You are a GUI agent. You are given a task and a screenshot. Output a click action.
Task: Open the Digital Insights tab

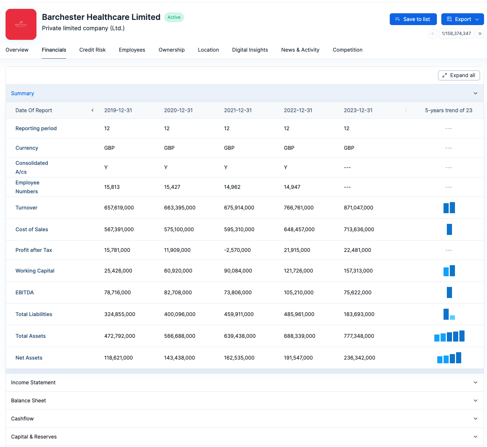250,50
